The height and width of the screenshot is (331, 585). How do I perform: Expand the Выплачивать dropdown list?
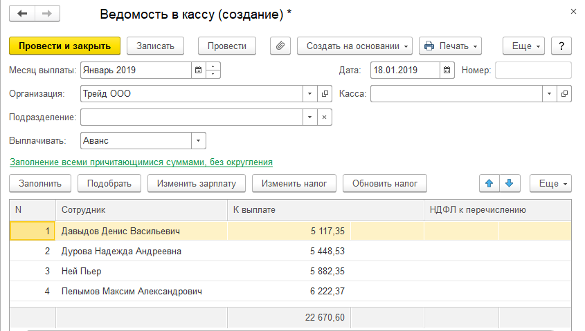coord(199,140)
